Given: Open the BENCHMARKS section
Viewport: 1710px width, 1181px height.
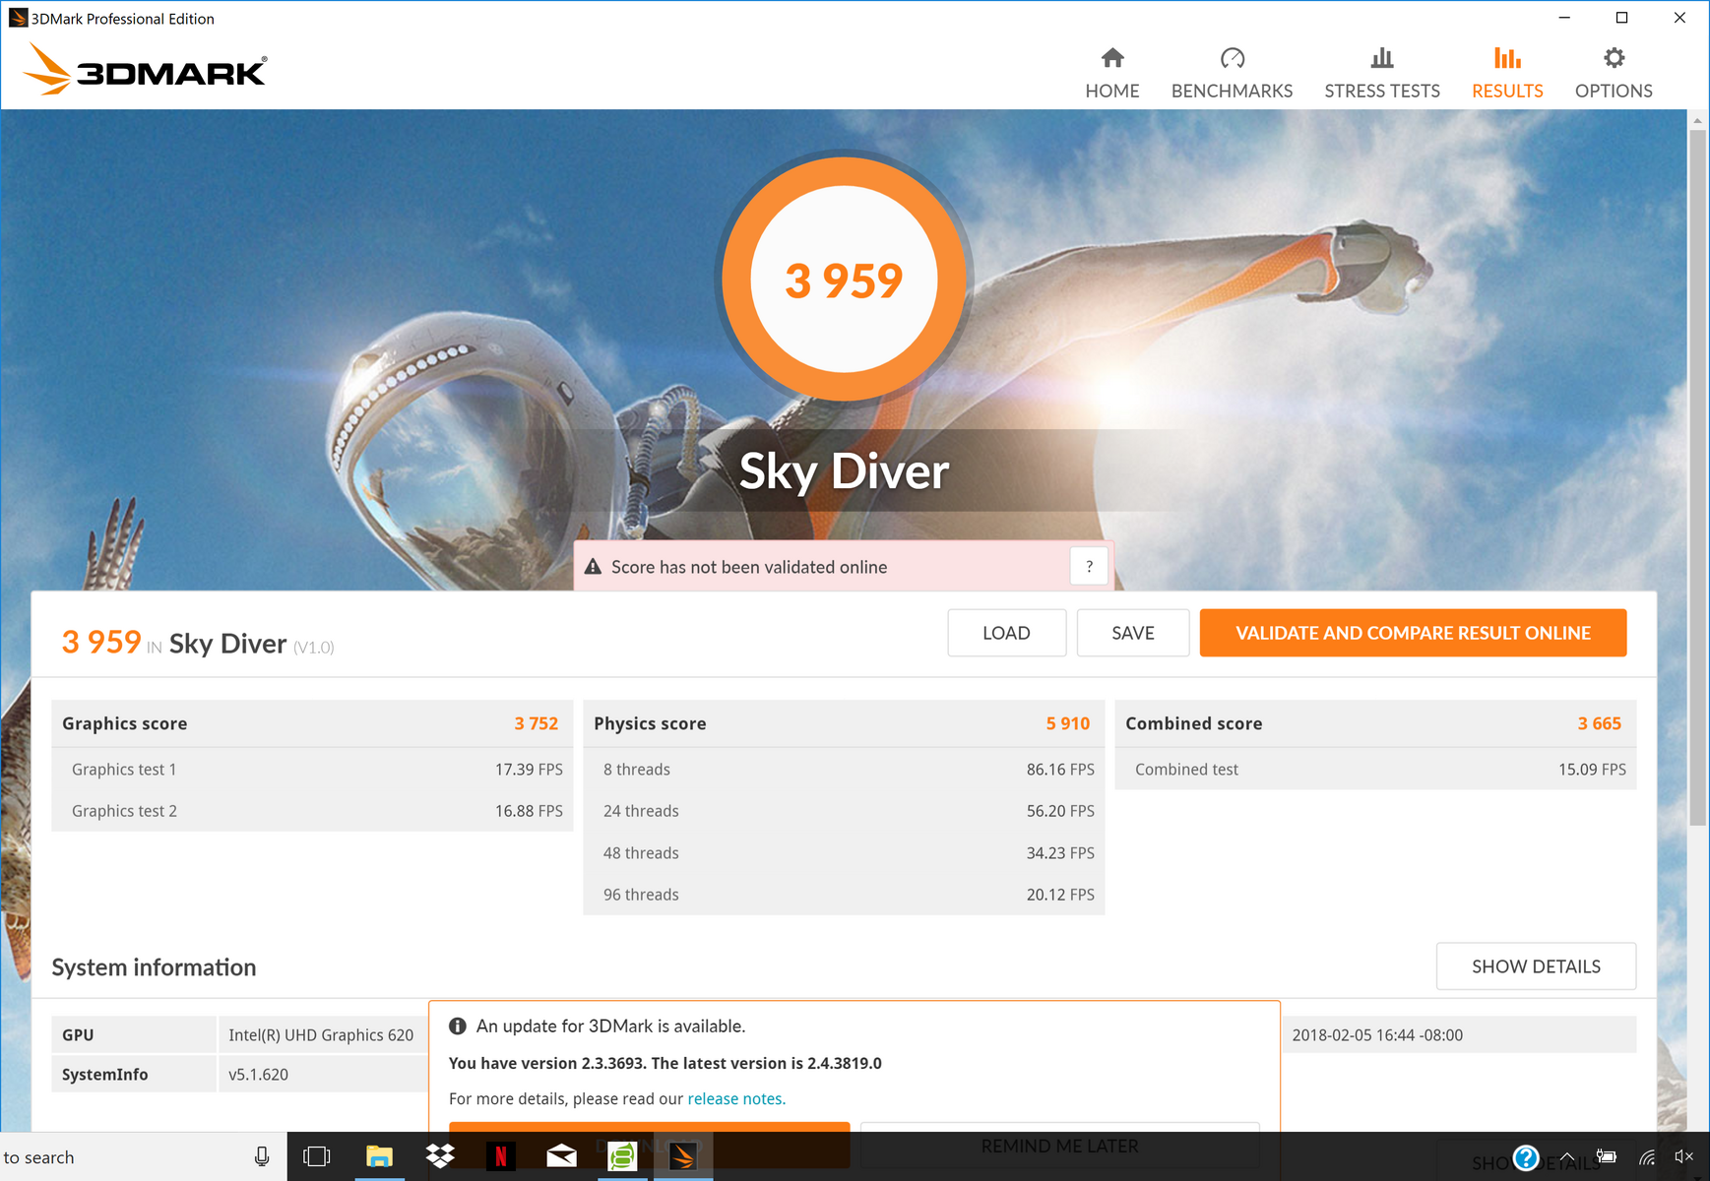Looking at the screenshot, I should coord(1232,74).
